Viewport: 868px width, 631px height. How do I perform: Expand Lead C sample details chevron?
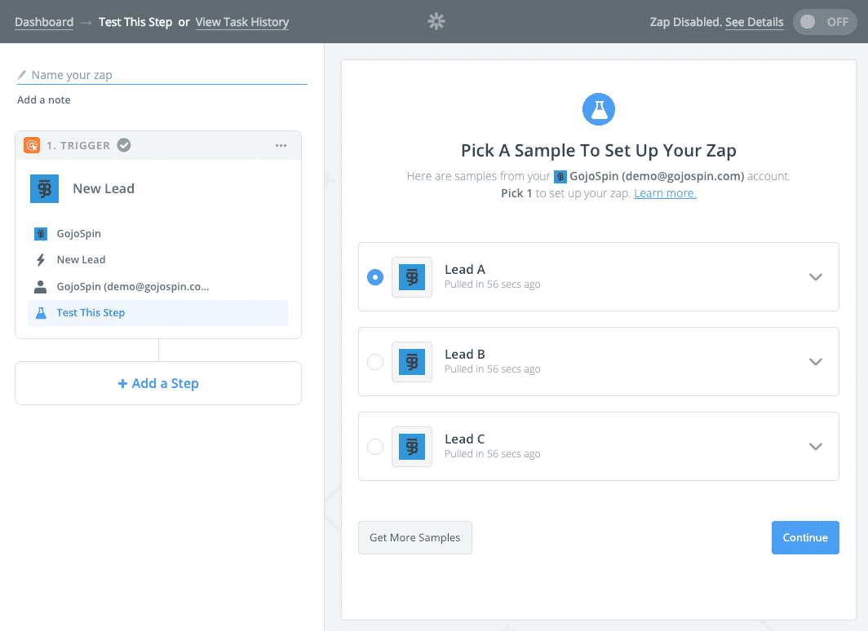click(816, 446)
